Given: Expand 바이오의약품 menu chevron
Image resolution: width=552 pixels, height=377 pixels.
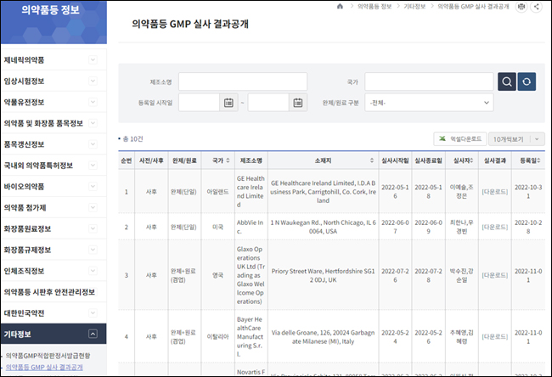Looking at the screenshot, I should [x=93, y=187].
